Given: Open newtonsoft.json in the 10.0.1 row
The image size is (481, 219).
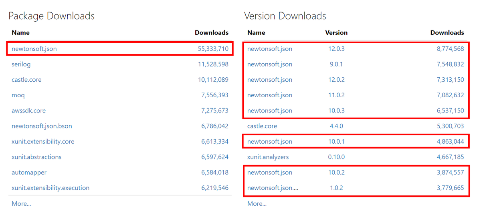Looking at the screenshot, I should (270, 141).
